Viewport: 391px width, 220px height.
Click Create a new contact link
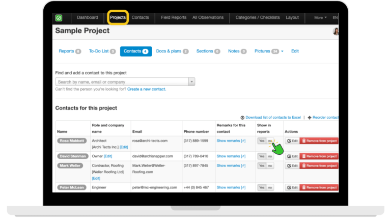click(147, 89)
